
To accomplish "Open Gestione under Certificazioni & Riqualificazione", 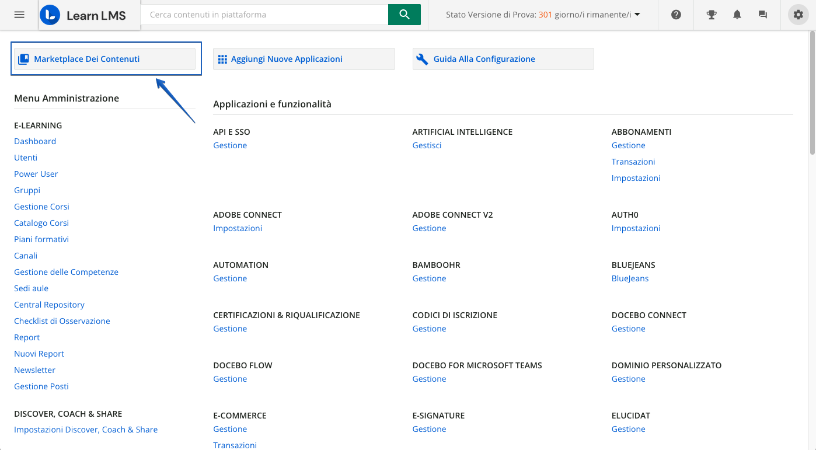I will pyautogui.click(x=230, y=329).
